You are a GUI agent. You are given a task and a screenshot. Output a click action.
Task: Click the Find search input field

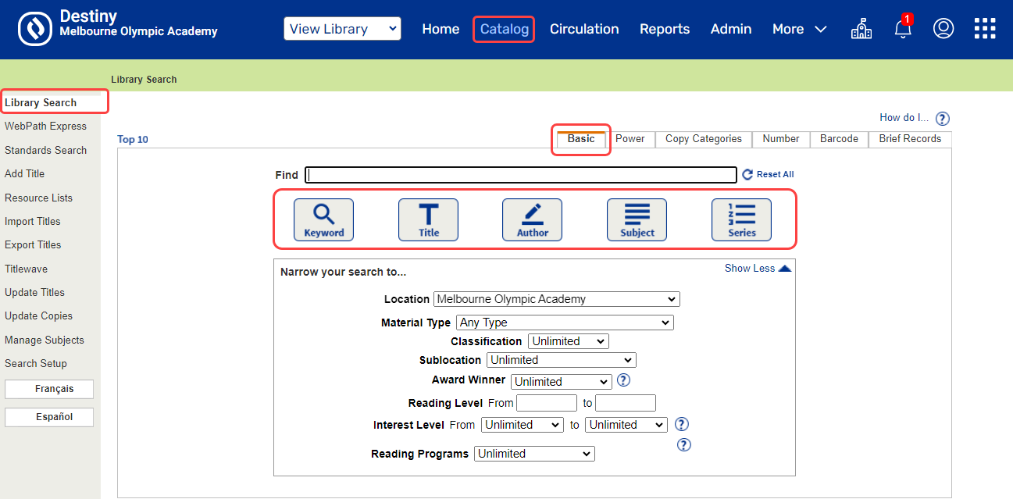(x=521, y=175)
